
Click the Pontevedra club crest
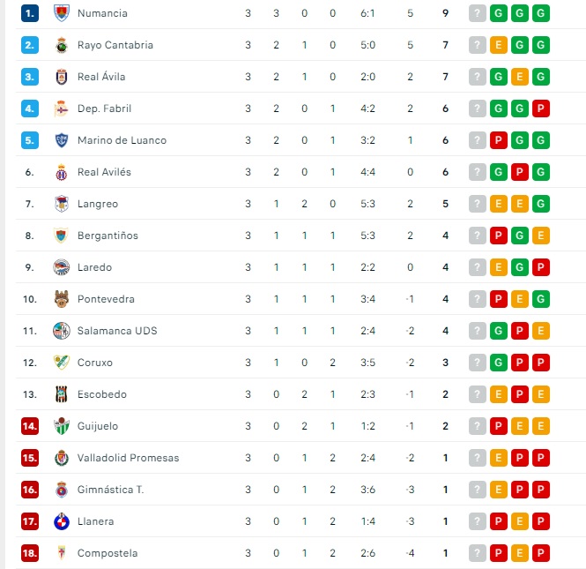click(61, 299)
